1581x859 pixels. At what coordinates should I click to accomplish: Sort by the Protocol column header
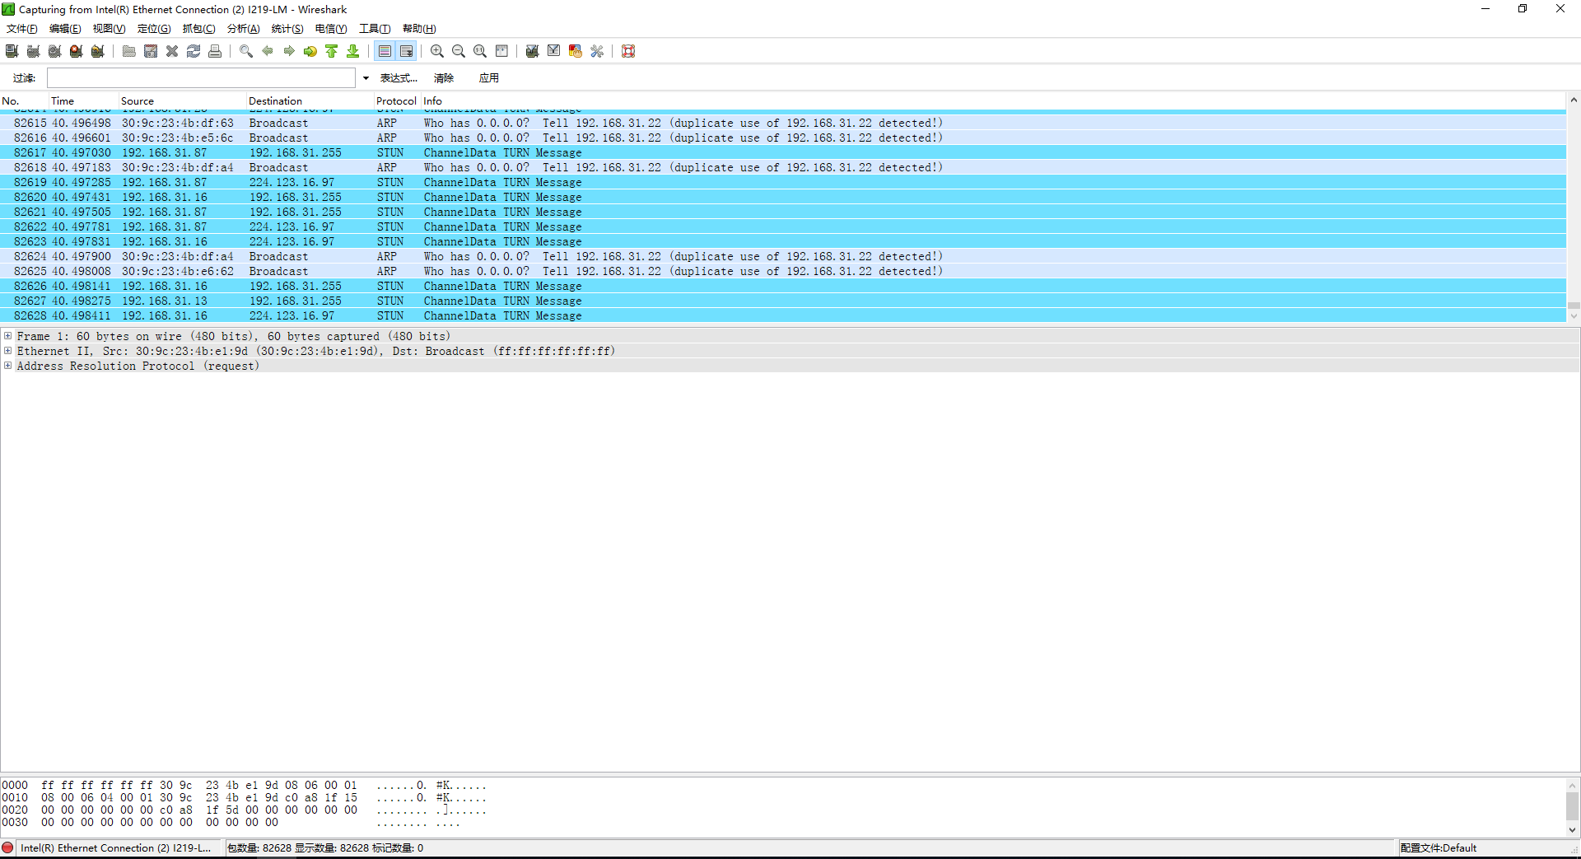(398, 101)
